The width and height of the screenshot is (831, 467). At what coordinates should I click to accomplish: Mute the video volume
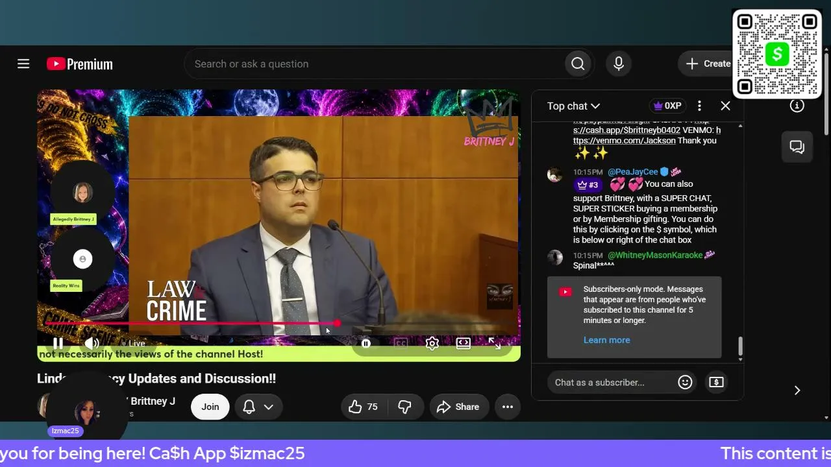coord(92,343)
